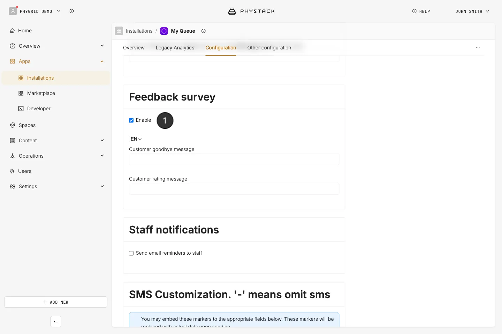
Task: Click the purple My Queue app icon
Action: (164, 31)
